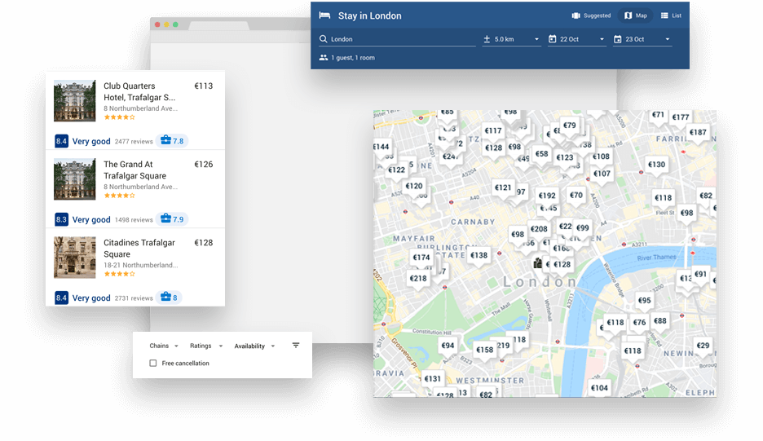Image resolution: width=763 pixels, height=441 pixels.
Task: Click the bed icon beside Stay in London
Action: [x=324, y=15]
